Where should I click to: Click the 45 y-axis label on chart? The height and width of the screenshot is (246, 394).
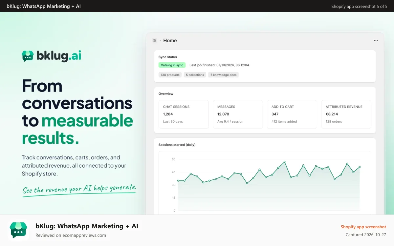pos(174,172)
